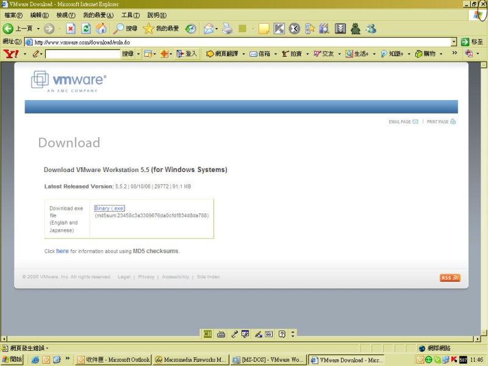Open the 編輯(E) menu
Image resolution: width=488 pixels, height=366 pixels.
40,15
